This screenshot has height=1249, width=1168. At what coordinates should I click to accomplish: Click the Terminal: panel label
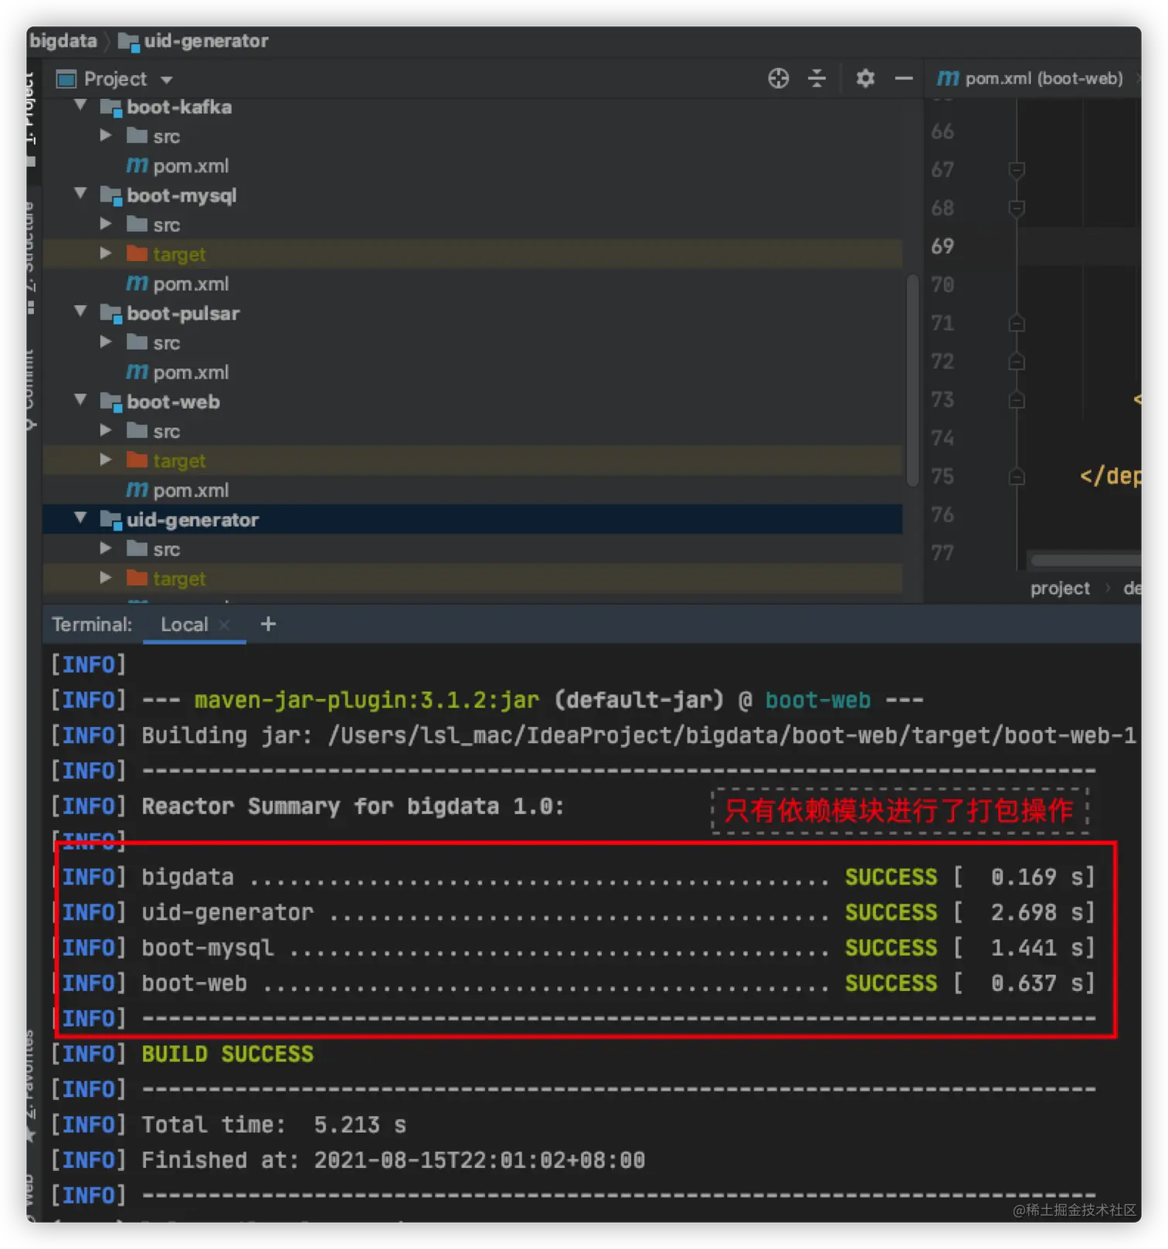coord(92,624)
